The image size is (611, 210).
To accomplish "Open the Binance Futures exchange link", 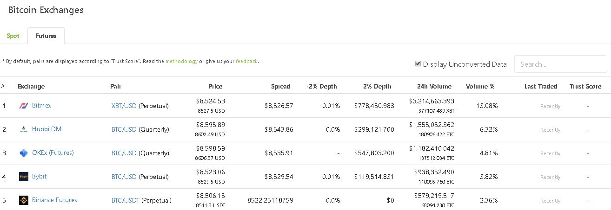I will point(54,200).
